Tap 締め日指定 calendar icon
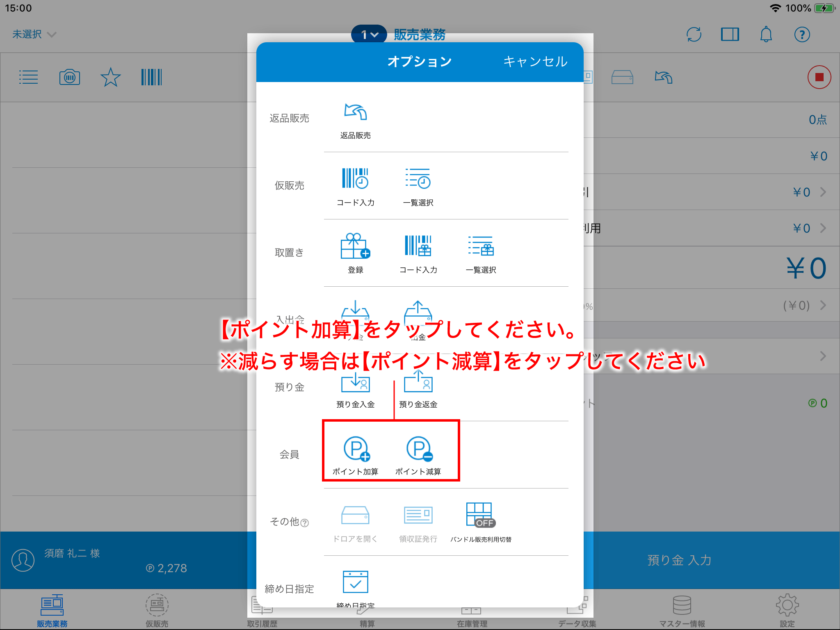Viewport: 840px width, 630px height. tap(355, 582)
